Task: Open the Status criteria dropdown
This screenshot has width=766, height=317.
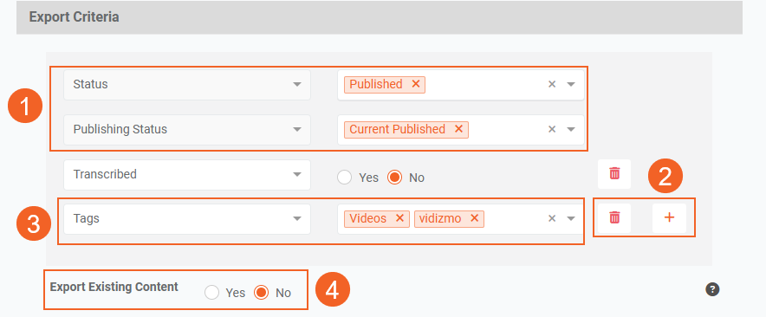Action: [x=187, y=85]
